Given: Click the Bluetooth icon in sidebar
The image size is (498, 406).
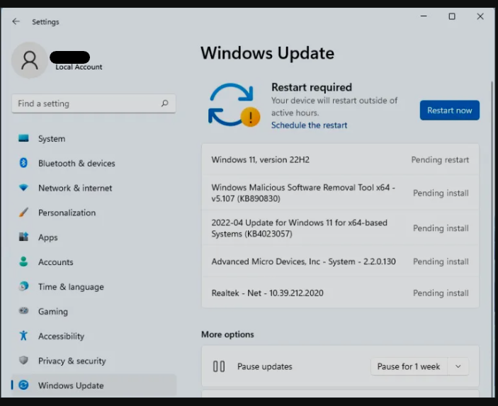Looking at the screenshot, I should (x=23, y=163).
